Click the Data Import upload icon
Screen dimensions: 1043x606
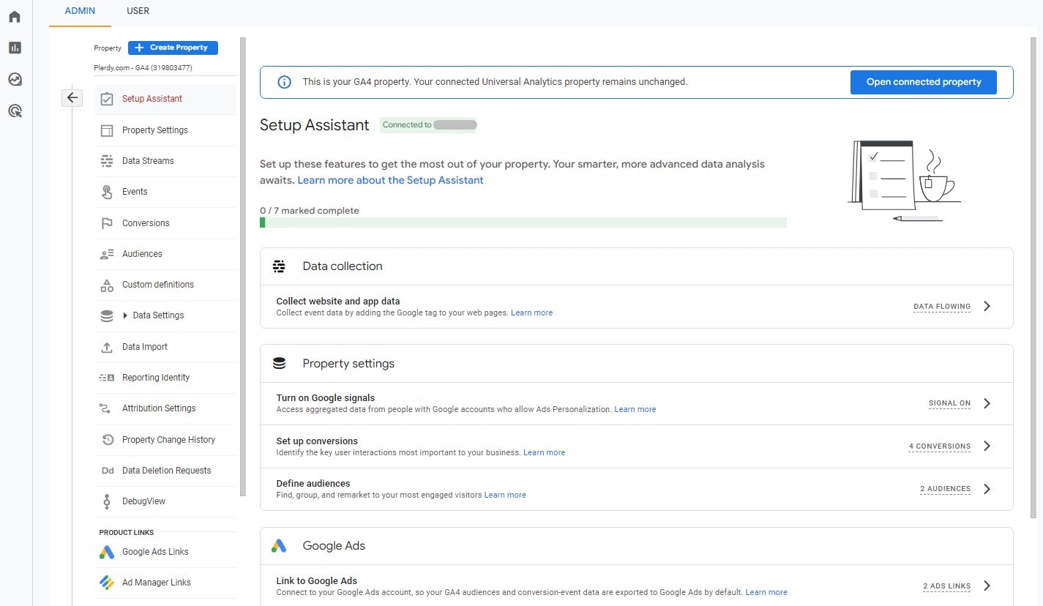click(107, 347)
